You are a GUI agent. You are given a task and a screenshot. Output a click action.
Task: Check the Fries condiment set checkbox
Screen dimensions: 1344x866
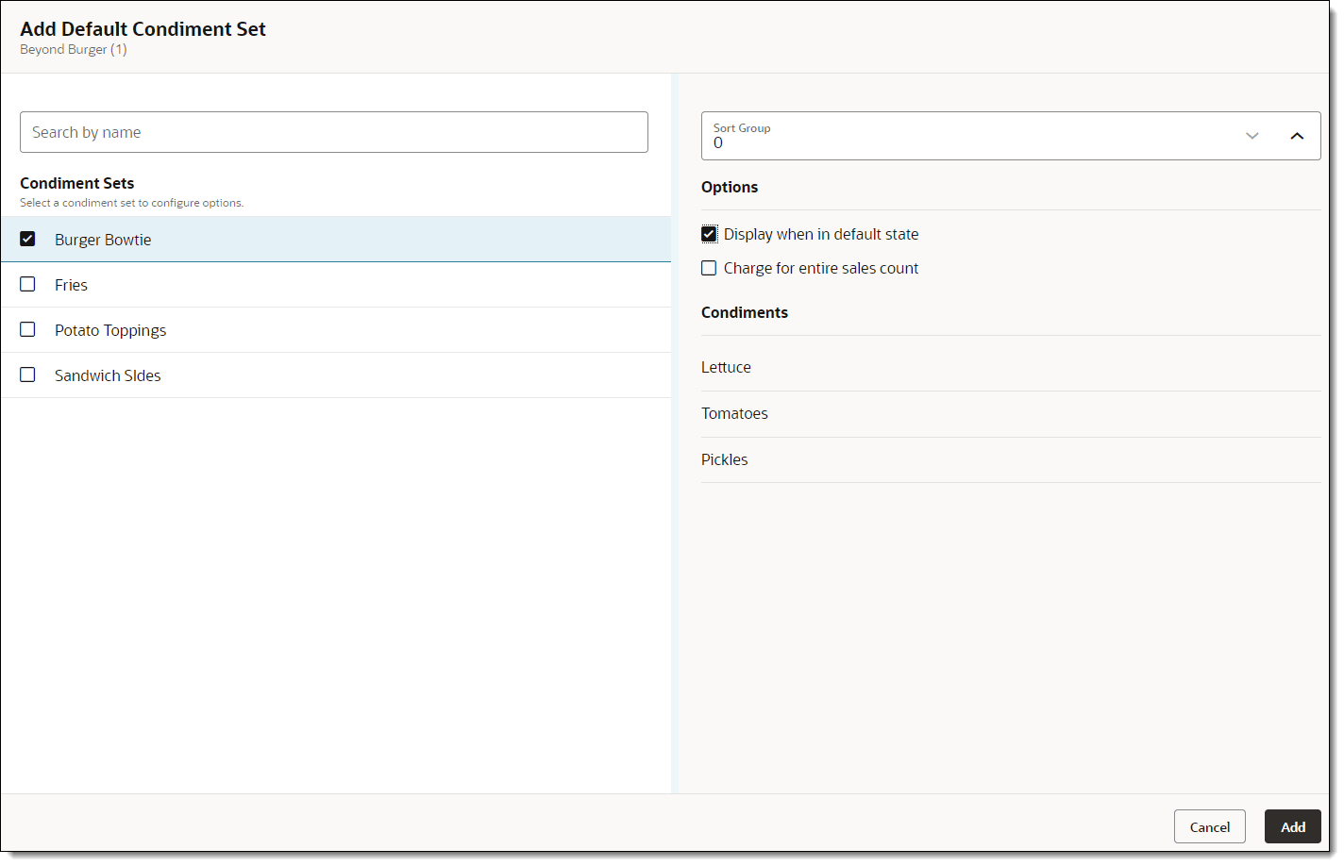[x=27, y=284]
